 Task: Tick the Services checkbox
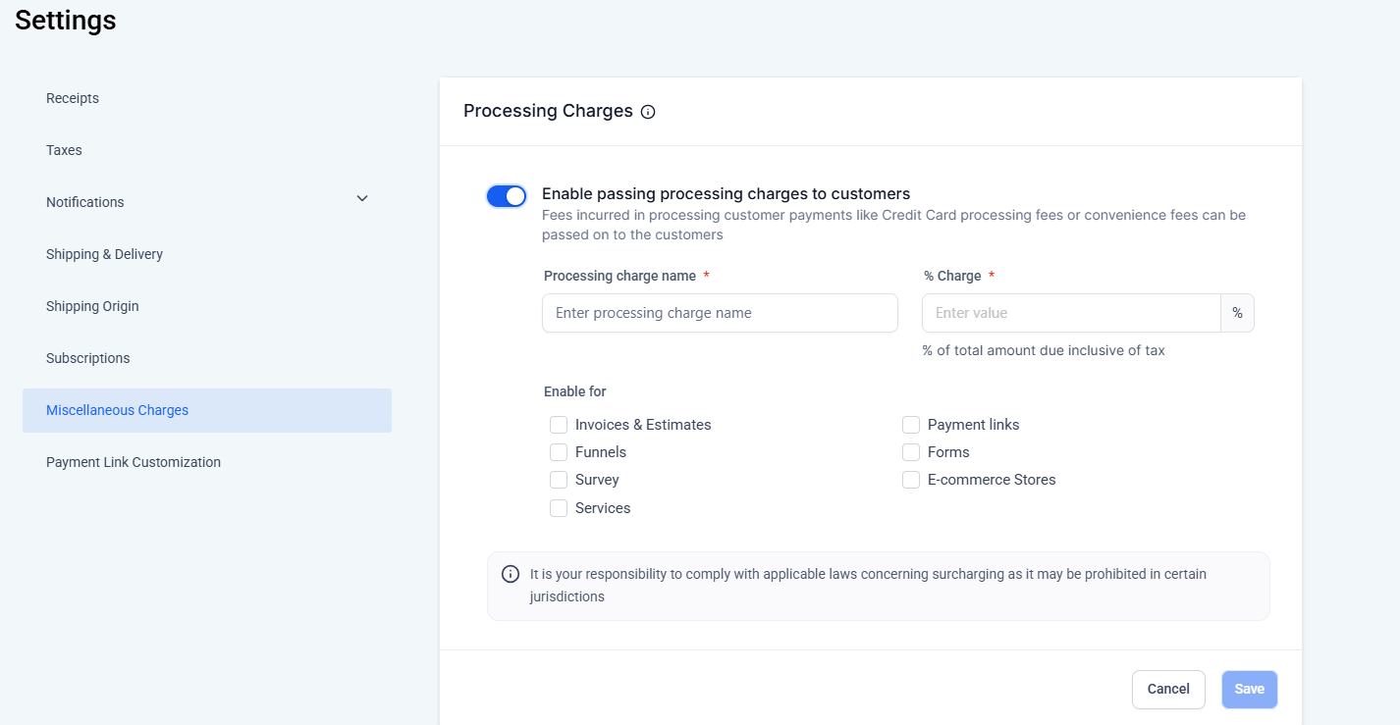[x=559, y=508]
